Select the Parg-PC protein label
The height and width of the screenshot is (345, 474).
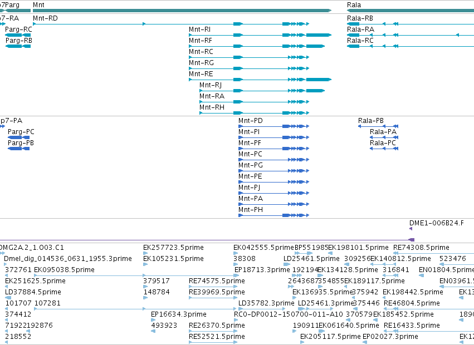[x=21, y=132]
